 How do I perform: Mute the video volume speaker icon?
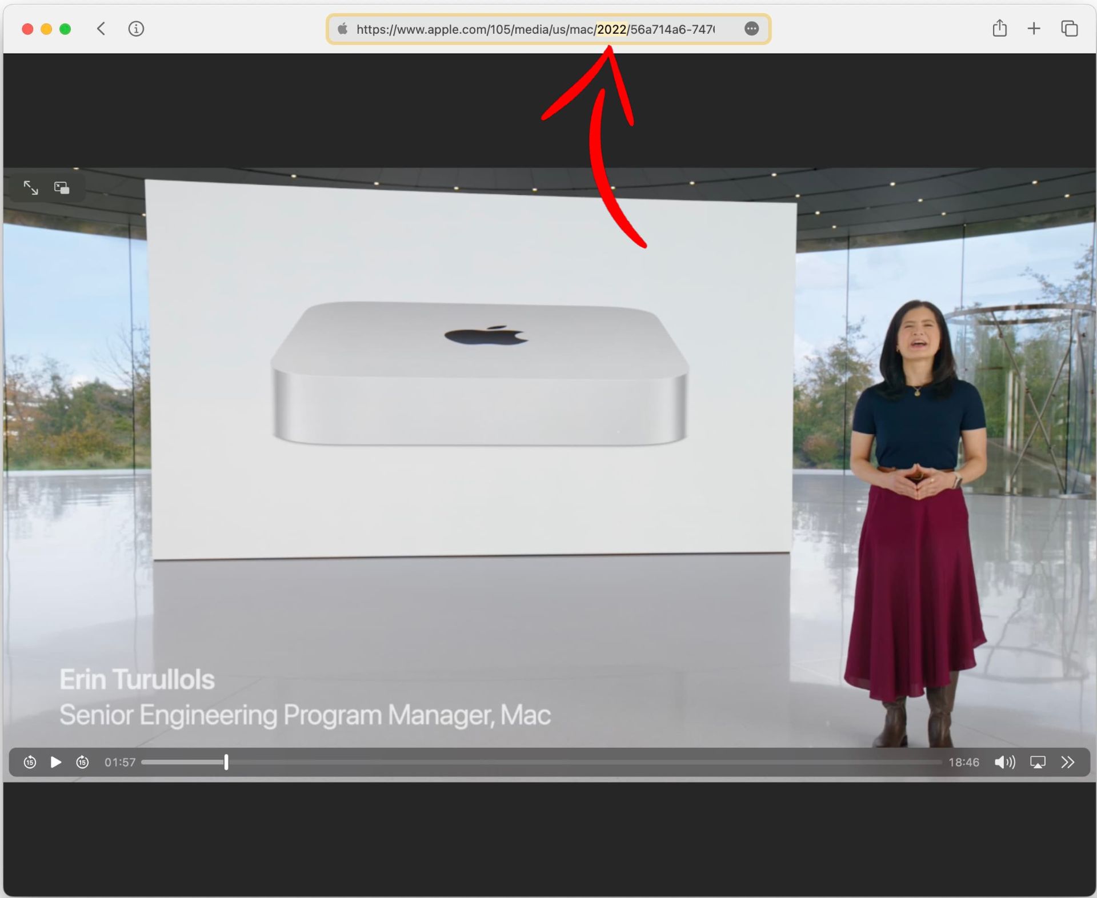(x=1004, y=762)
